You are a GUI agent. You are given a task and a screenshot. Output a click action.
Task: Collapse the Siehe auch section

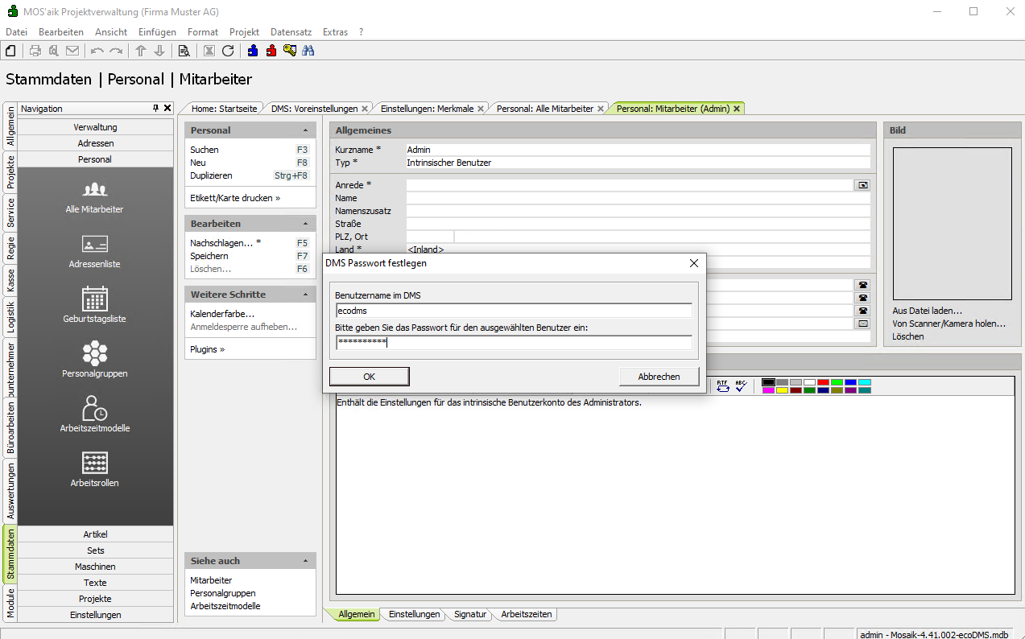(x=305, y=561)
